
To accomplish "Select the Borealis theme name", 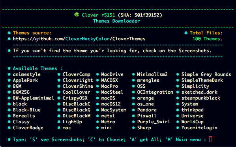I will pos(24,116).
